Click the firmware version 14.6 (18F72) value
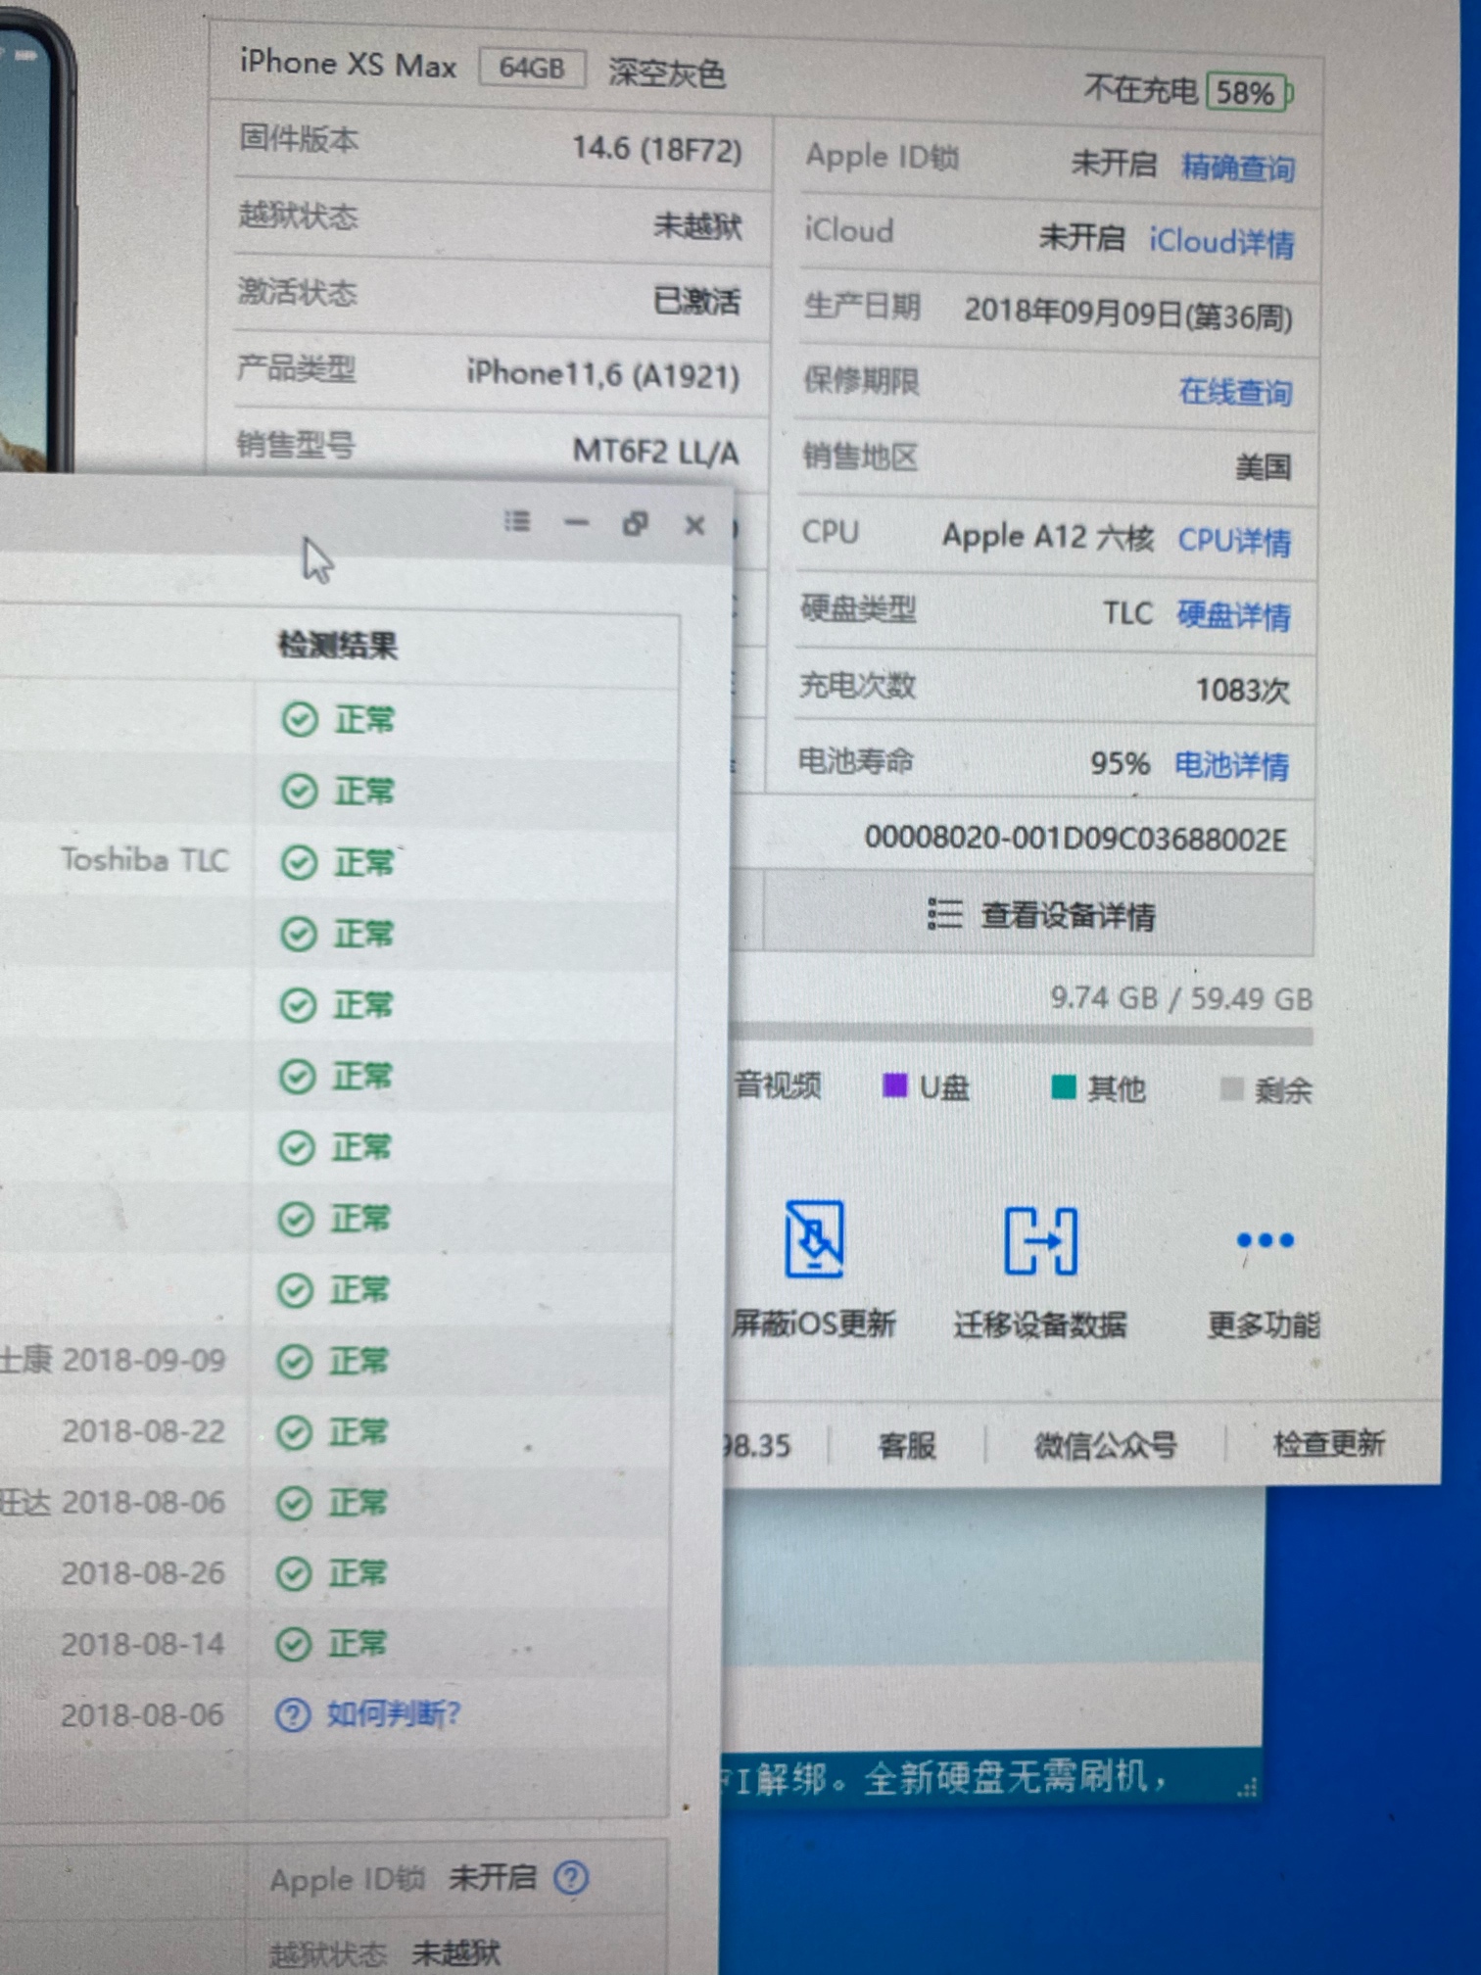Screen dimensions: 1481x1975 [657, 149]
